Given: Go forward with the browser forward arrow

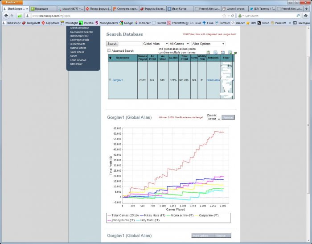Looking at the screenshot, I should tap(12, 16).
